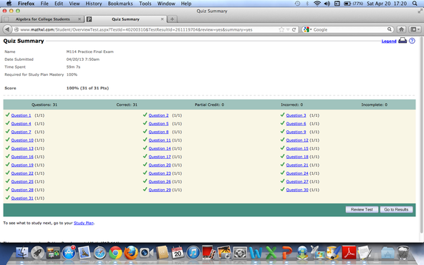This screenshot has width=424, height=265.
Task: Launch Google Chrome from the dock
Action: pyautogui.click(x=115, y=253)
